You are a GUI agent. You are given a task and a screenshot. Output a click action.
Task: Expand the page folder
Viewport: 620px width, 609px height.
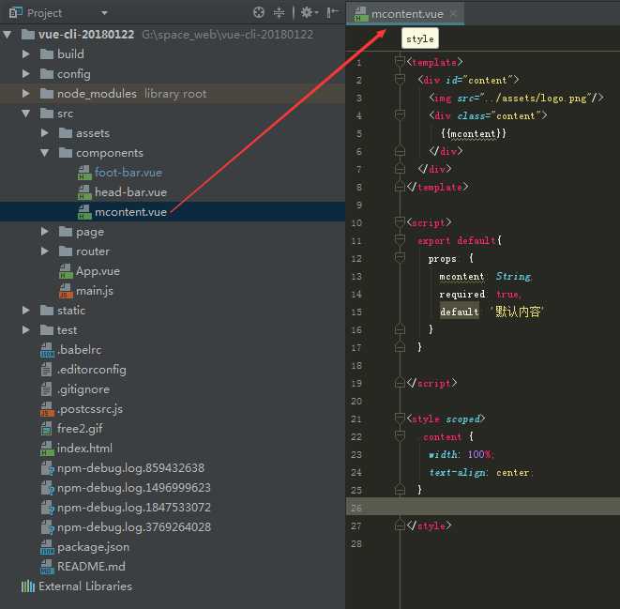point(45,232)
